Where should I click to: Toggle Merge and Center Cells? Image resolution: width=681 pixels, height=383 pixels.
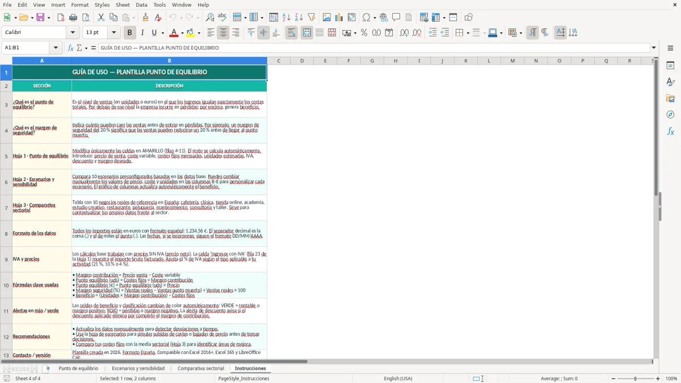pos(306,33)
